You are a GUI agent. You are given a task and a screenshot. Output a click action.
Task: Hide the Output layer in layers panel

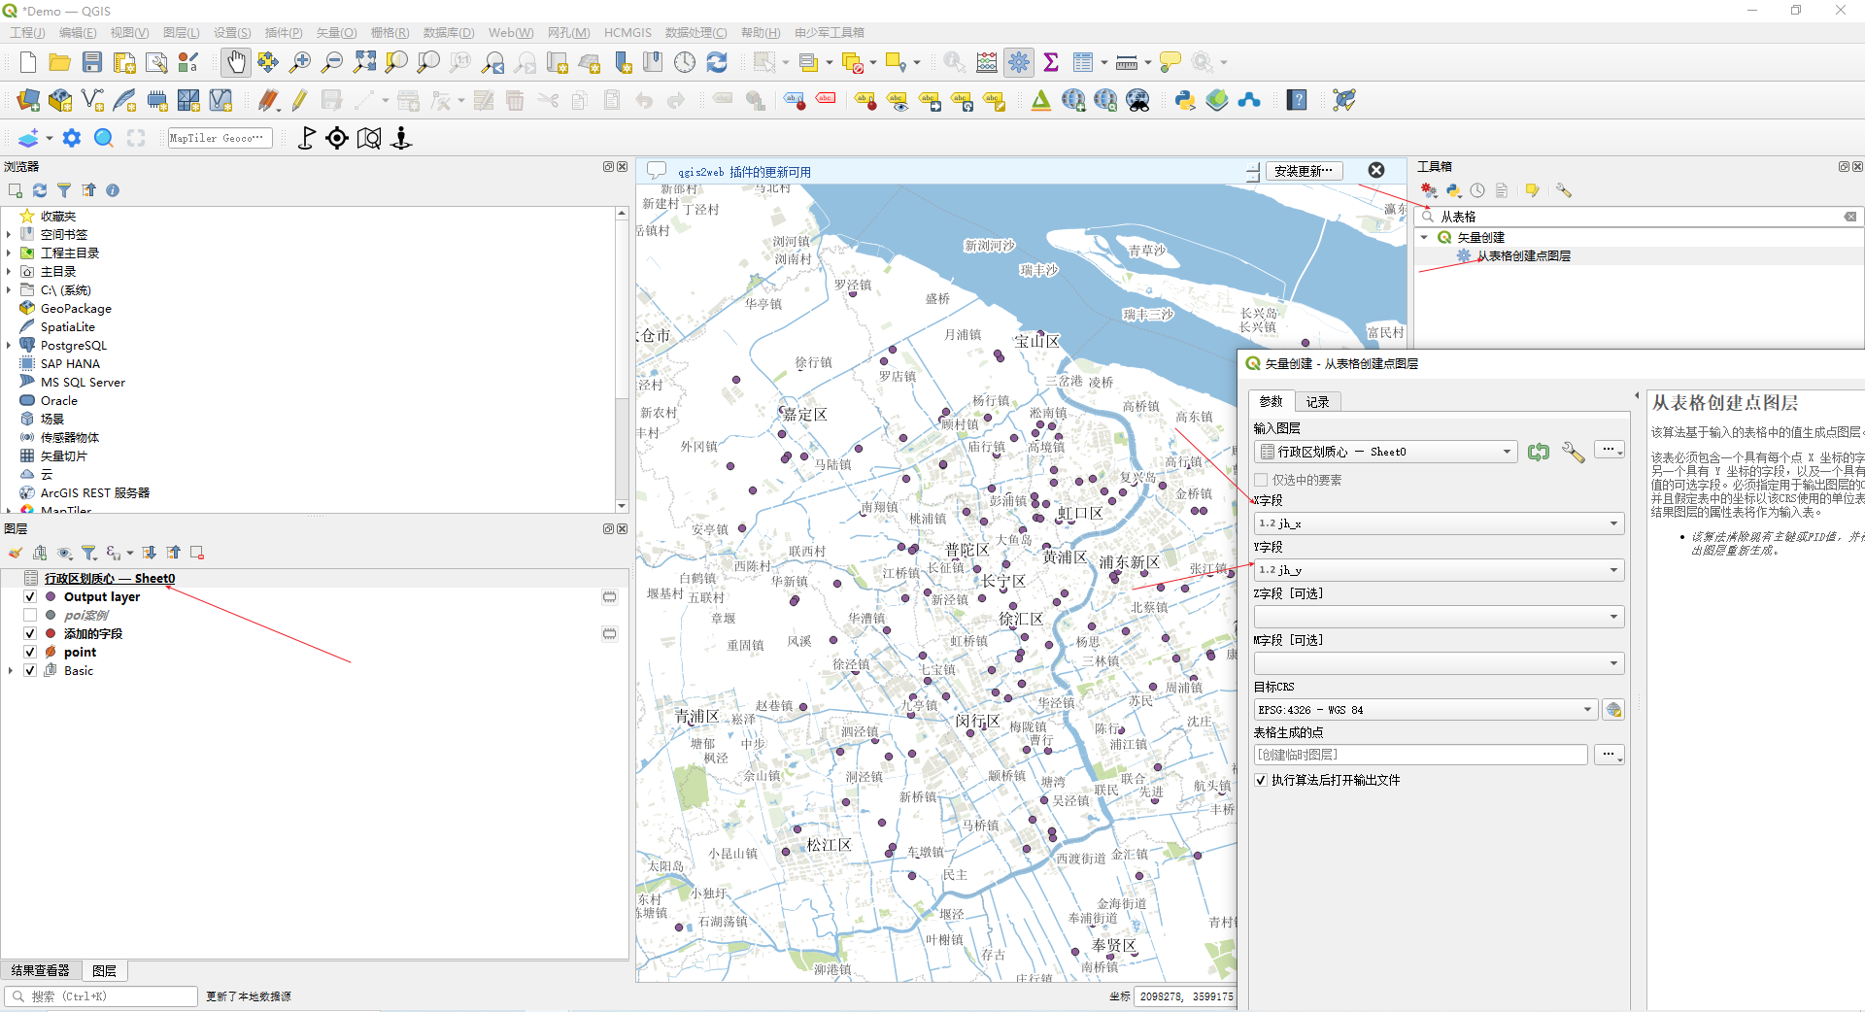pyautogui.click(x=30, y=597)
